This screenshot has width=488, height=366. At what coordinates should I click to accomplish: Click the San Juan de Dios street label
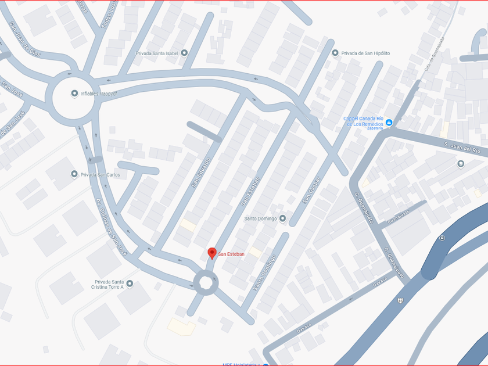click(25, 39)
